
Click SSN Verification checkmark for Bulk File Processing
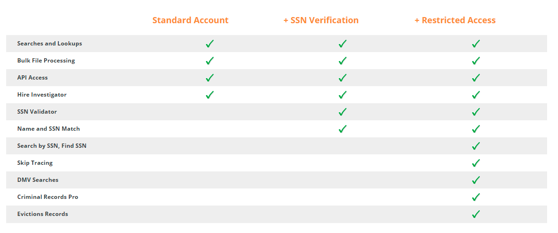pyautogui.click(x=343, y=61)
